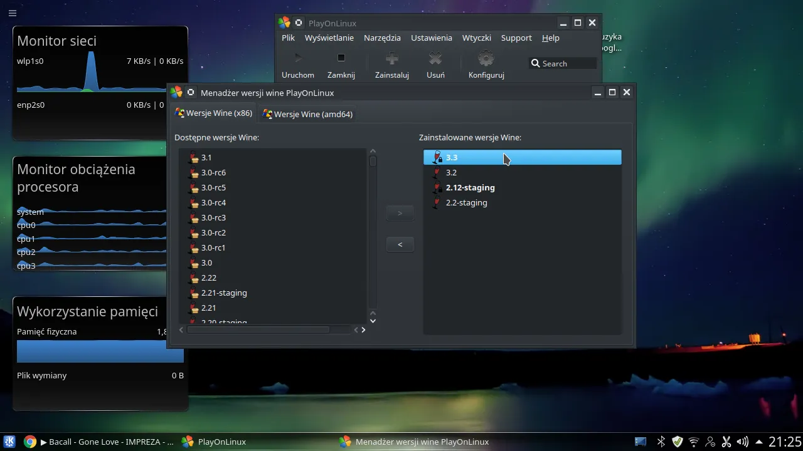Click the Bluetooth tray icon
Screen dimensions: 803x451
661,442
